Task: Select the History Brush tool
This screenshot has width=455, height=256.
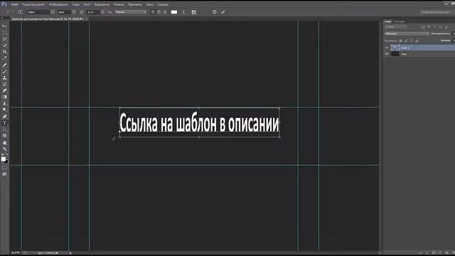Action: tap(4, 84)
